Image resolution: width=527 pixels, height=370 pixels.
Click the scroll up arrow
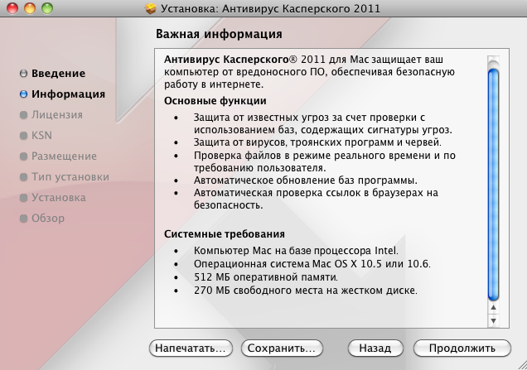coord(493,308)
